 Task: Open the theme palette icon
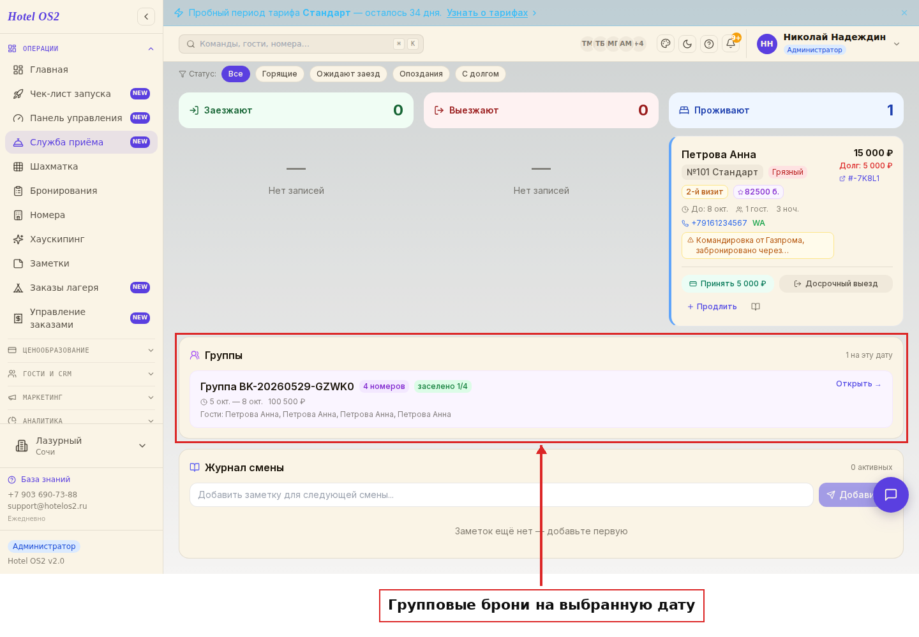pyautogui.click(x=666, y=43)
